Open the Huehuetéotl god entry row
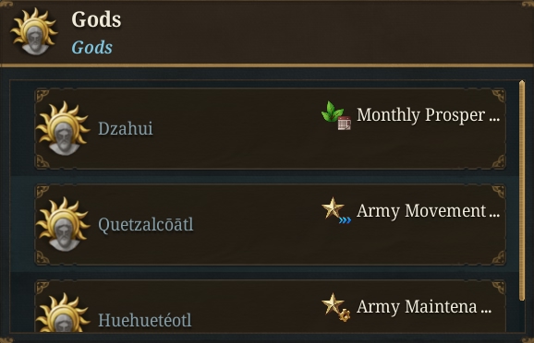This screenshot has width=534, height=343. [270, 306]
